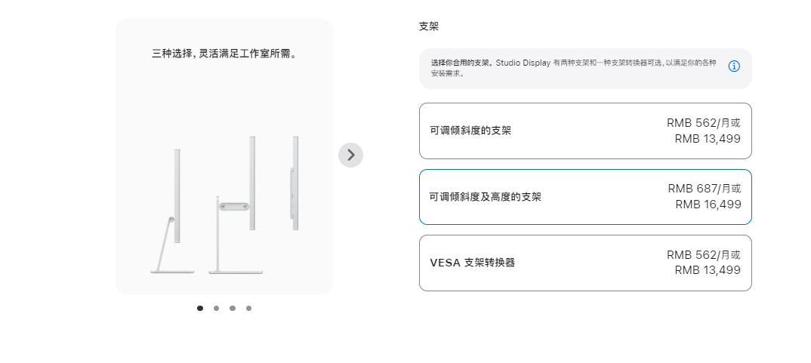This screenshot has height=363, width=811.
Task: Click the stand selection help description box
Action: tap(585, 69)
